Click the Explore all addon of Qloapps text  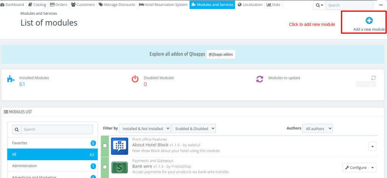click(177, 54)
